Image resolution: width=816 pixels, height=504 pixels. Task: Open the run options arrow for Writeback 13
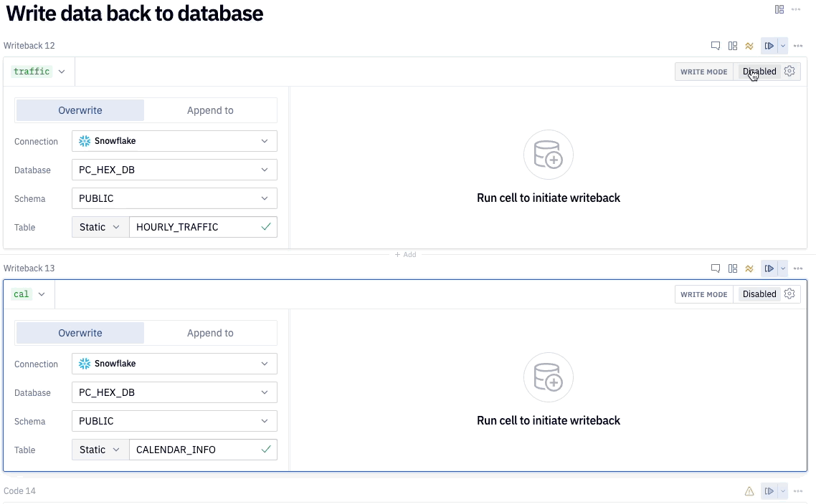pos(783,268)
